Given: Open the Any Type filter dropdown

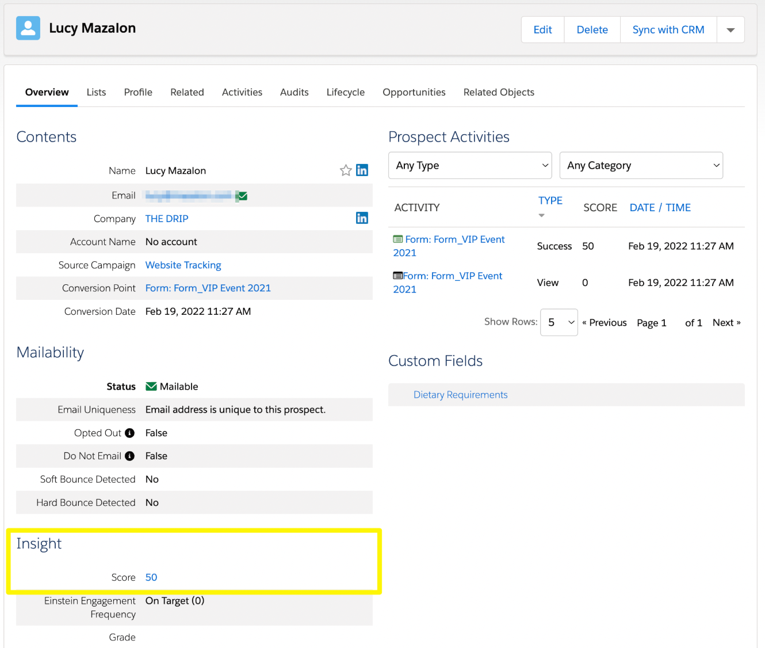Looking at the screenshot, I should (x=470, y=166).
